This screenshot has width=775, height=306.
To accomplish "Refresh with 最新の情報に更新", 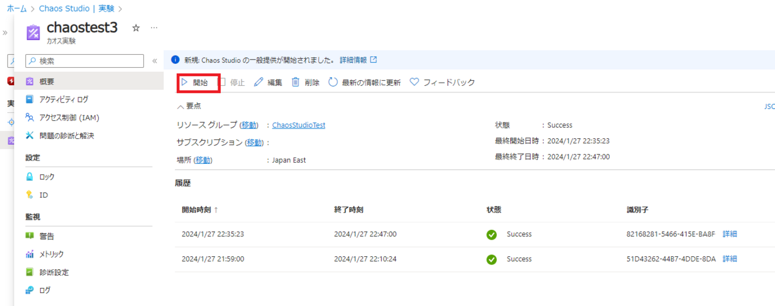I will (365, 83).
